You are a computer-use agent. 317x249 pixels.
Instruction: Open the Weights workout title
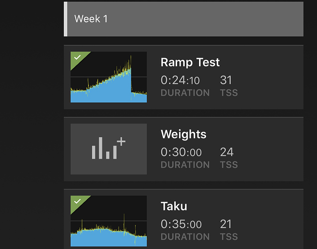183,134
